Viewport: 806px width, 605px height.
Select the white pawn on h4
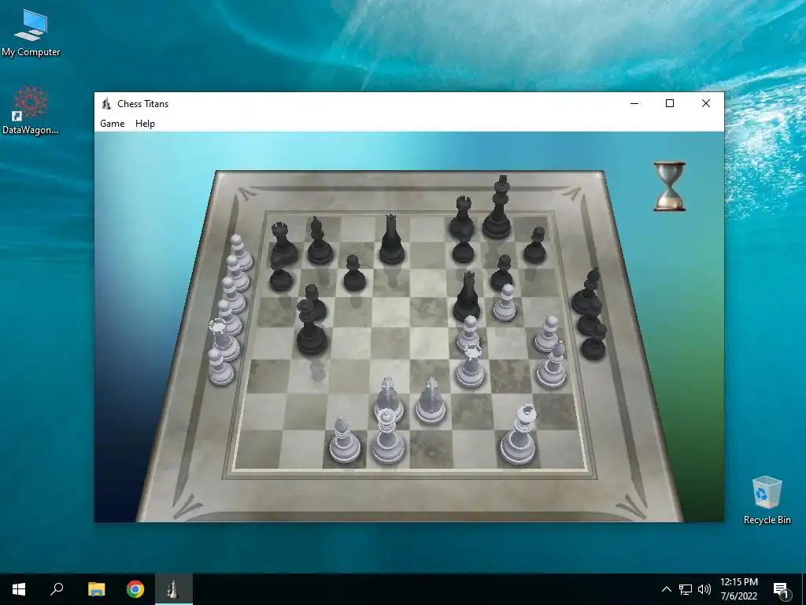coord(547,334)
